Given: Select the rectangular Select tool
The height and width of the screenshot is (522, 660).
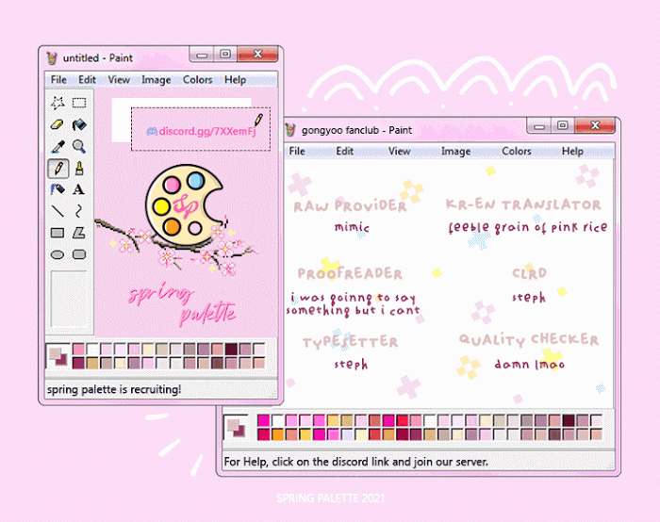Looking at the screenshot, I should point(79,103).
